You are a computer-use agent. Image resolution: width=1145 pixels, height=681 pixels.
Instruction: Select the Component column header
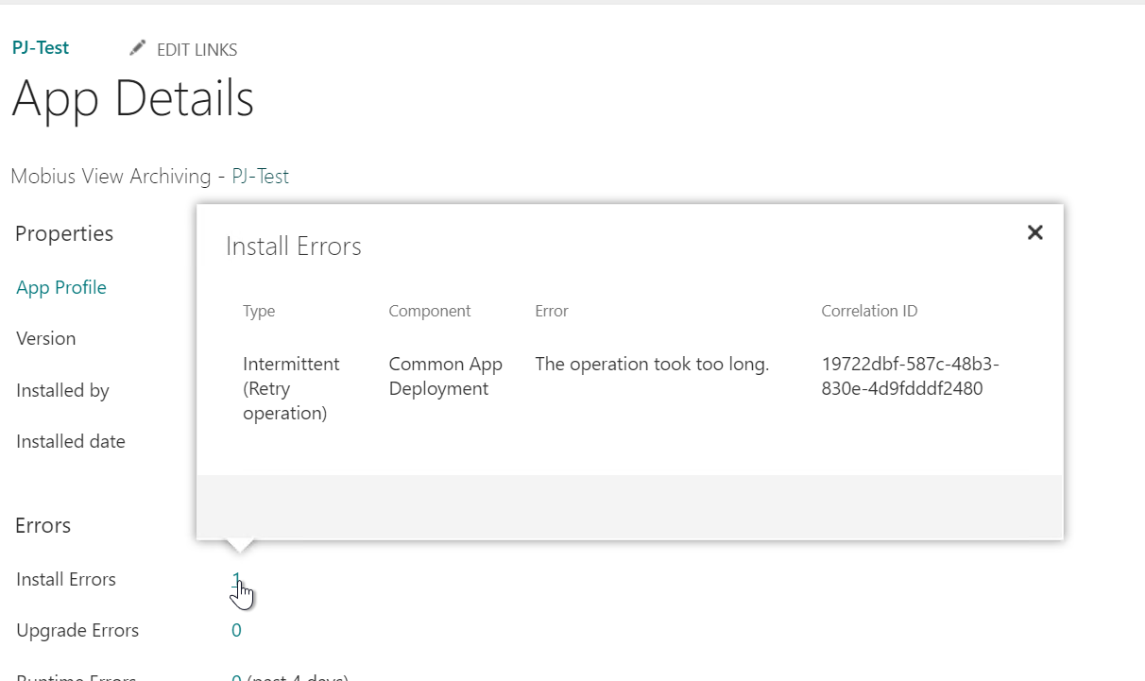pyautogui.click(x=430, y=311)
